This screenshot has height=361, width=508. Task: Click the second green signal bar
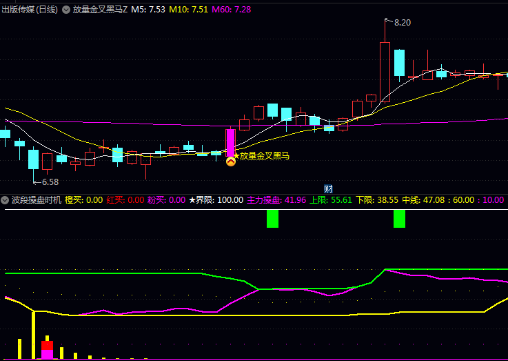[399, 219]
